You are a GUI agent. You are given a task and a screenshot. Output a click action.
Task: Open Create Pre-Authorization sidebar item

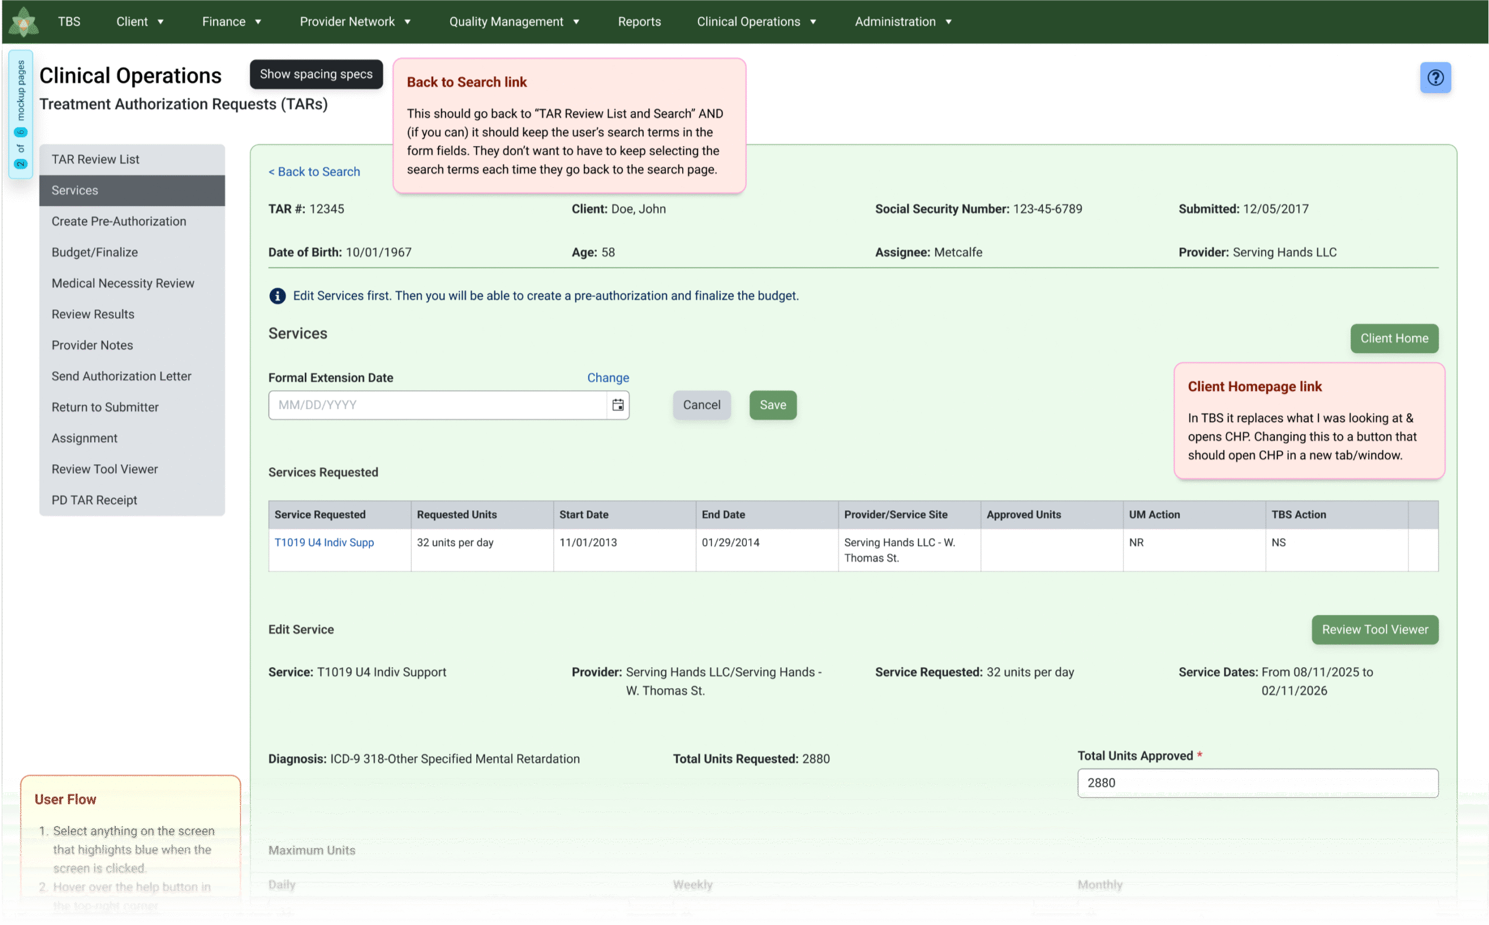[x=132, y=222]
